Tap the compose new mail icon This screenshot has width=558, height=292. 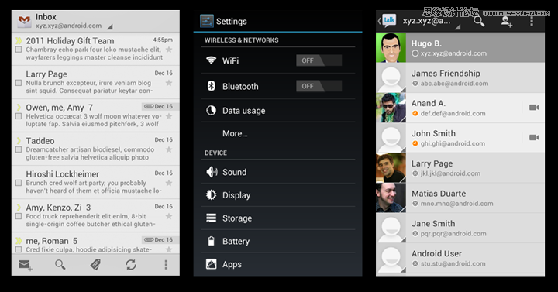(26, 265)
